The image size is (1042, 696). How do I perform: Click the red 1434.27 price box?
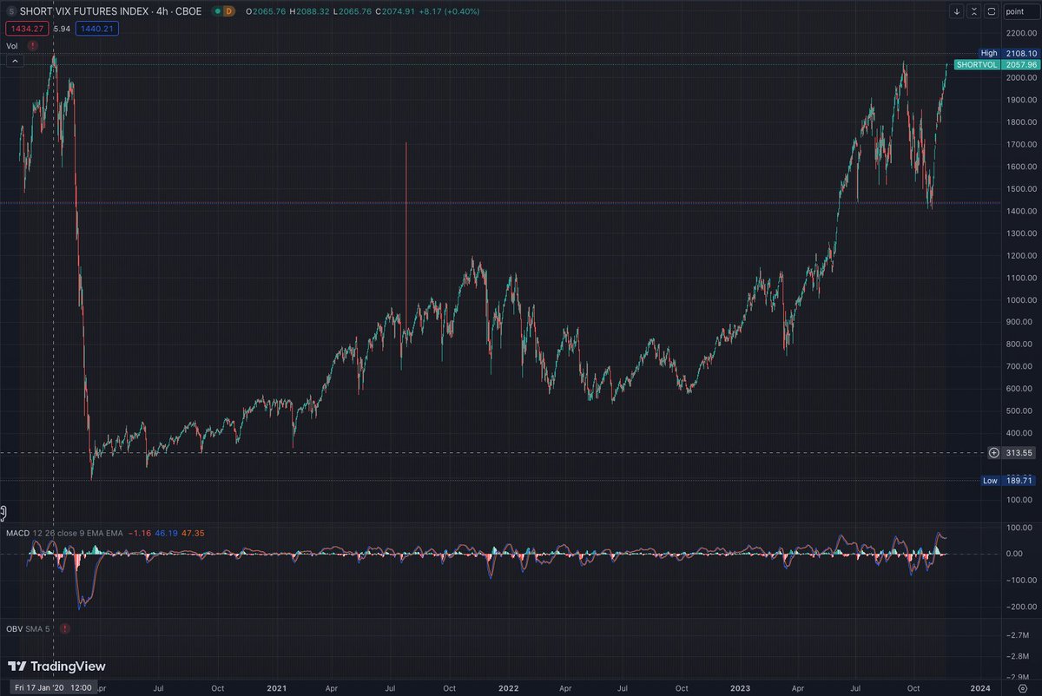point(28,29)
